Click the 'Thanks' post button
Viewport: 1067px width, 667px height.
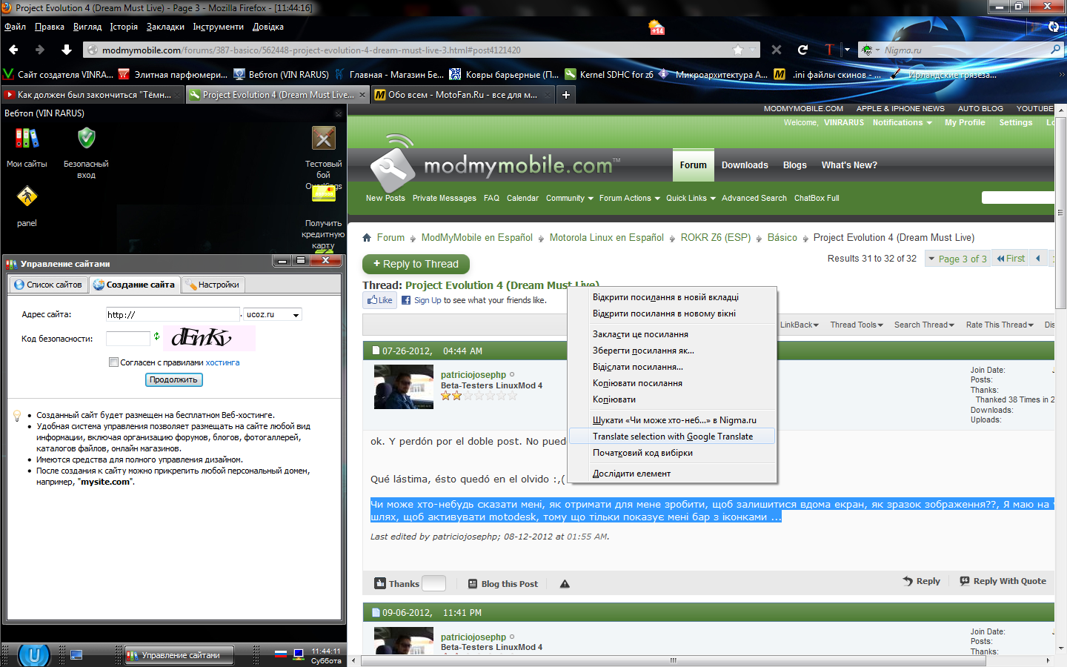[x=396, y=584]
